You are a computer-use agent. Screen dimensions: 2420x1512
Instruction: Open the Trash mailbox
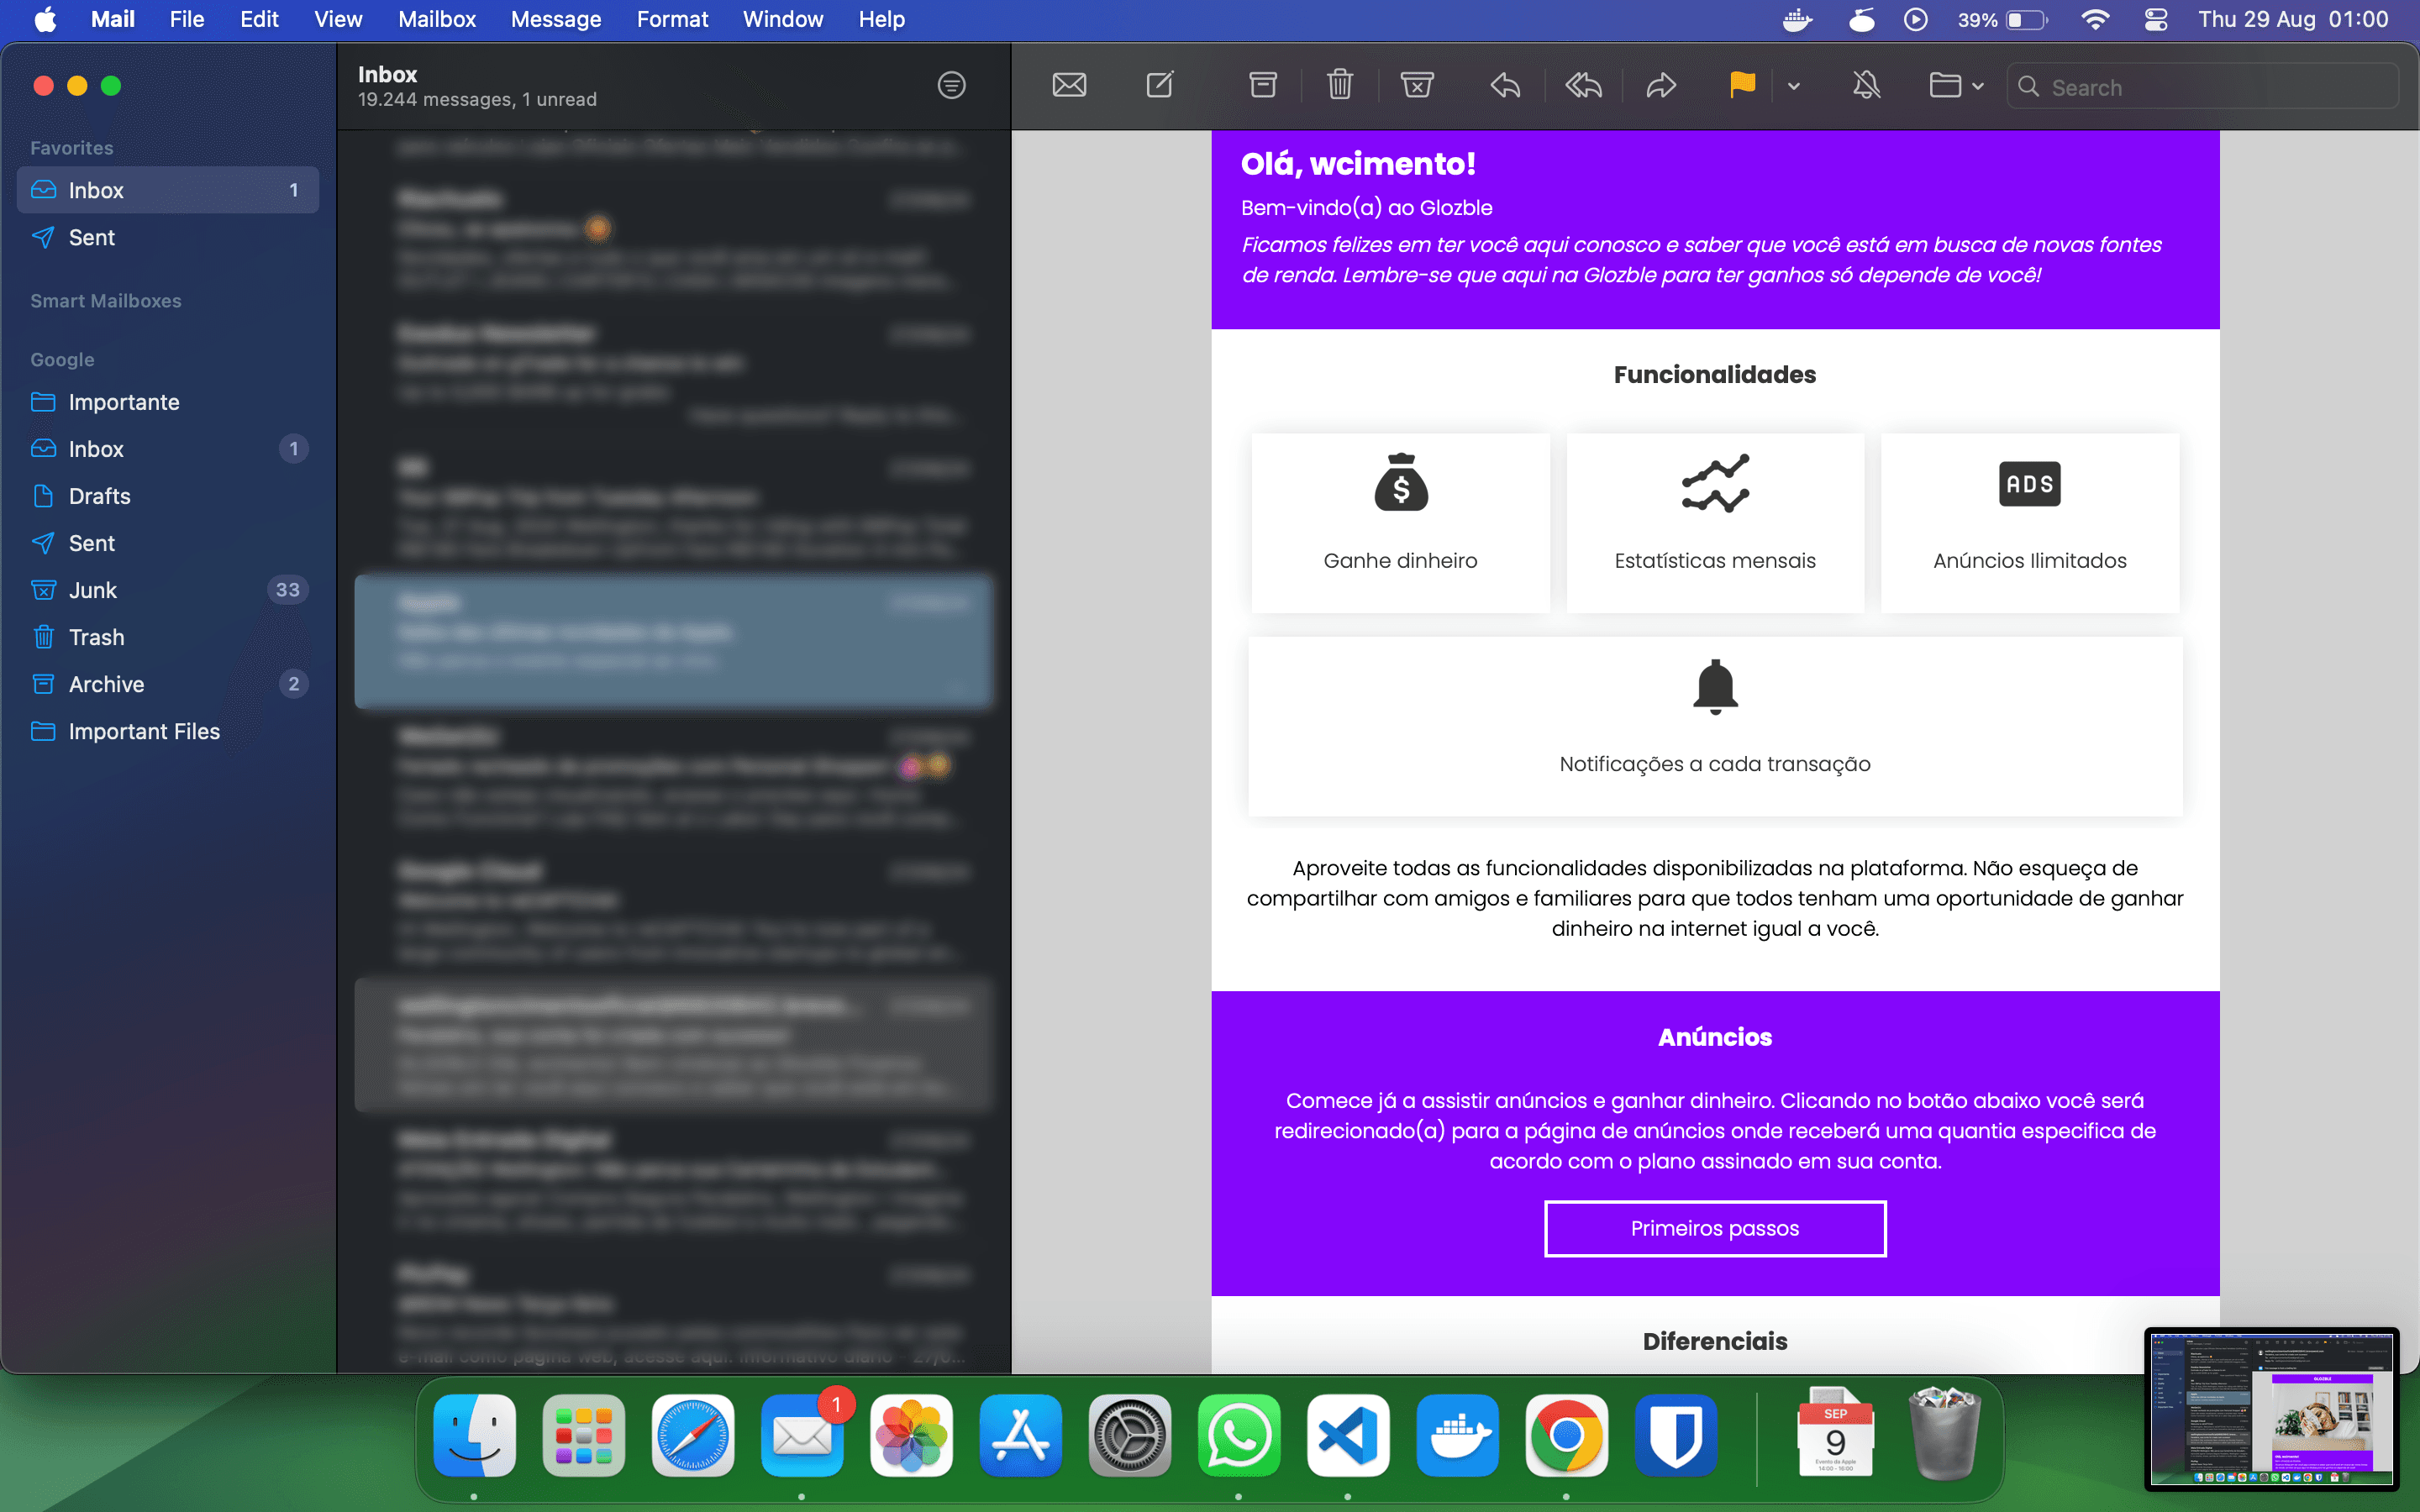coord(168,637)
